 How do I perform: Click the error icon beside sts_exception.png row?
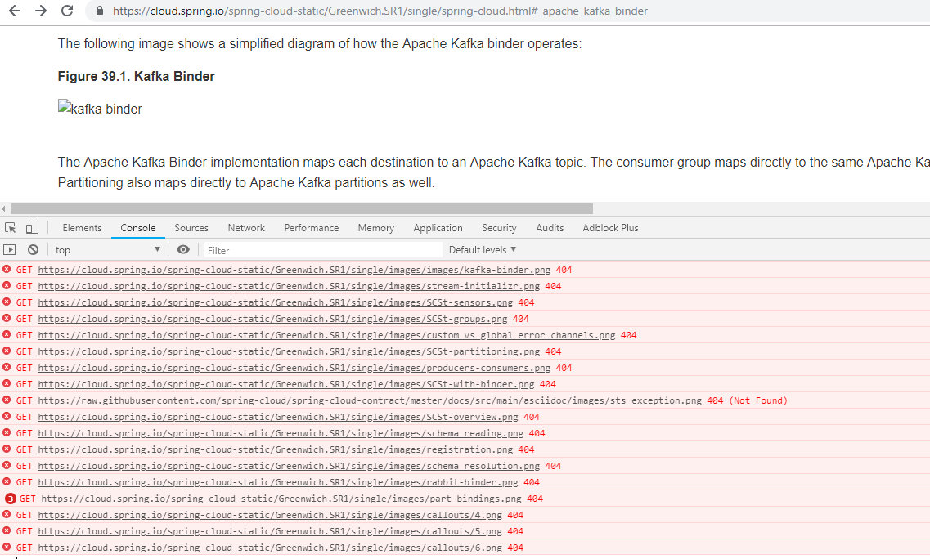coord(7,400)
